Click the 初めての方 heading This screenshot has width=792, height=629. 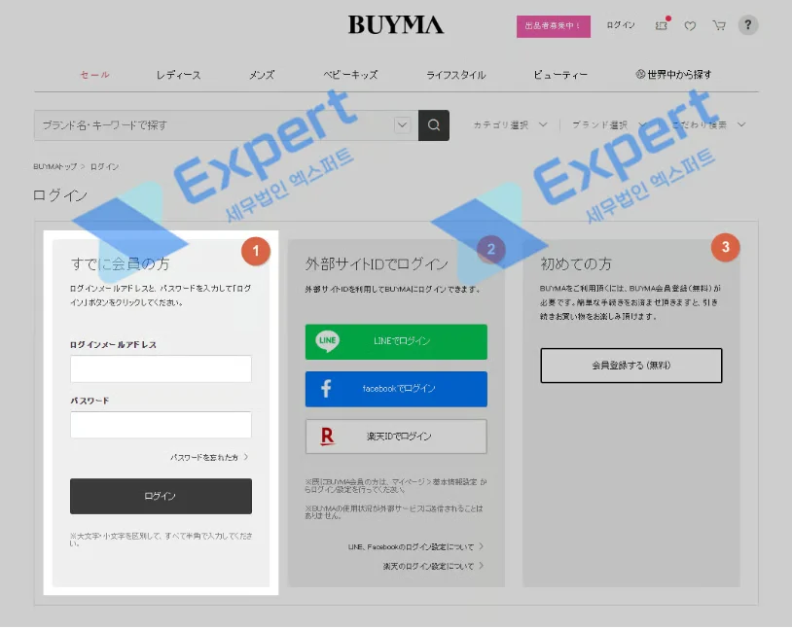576,263
